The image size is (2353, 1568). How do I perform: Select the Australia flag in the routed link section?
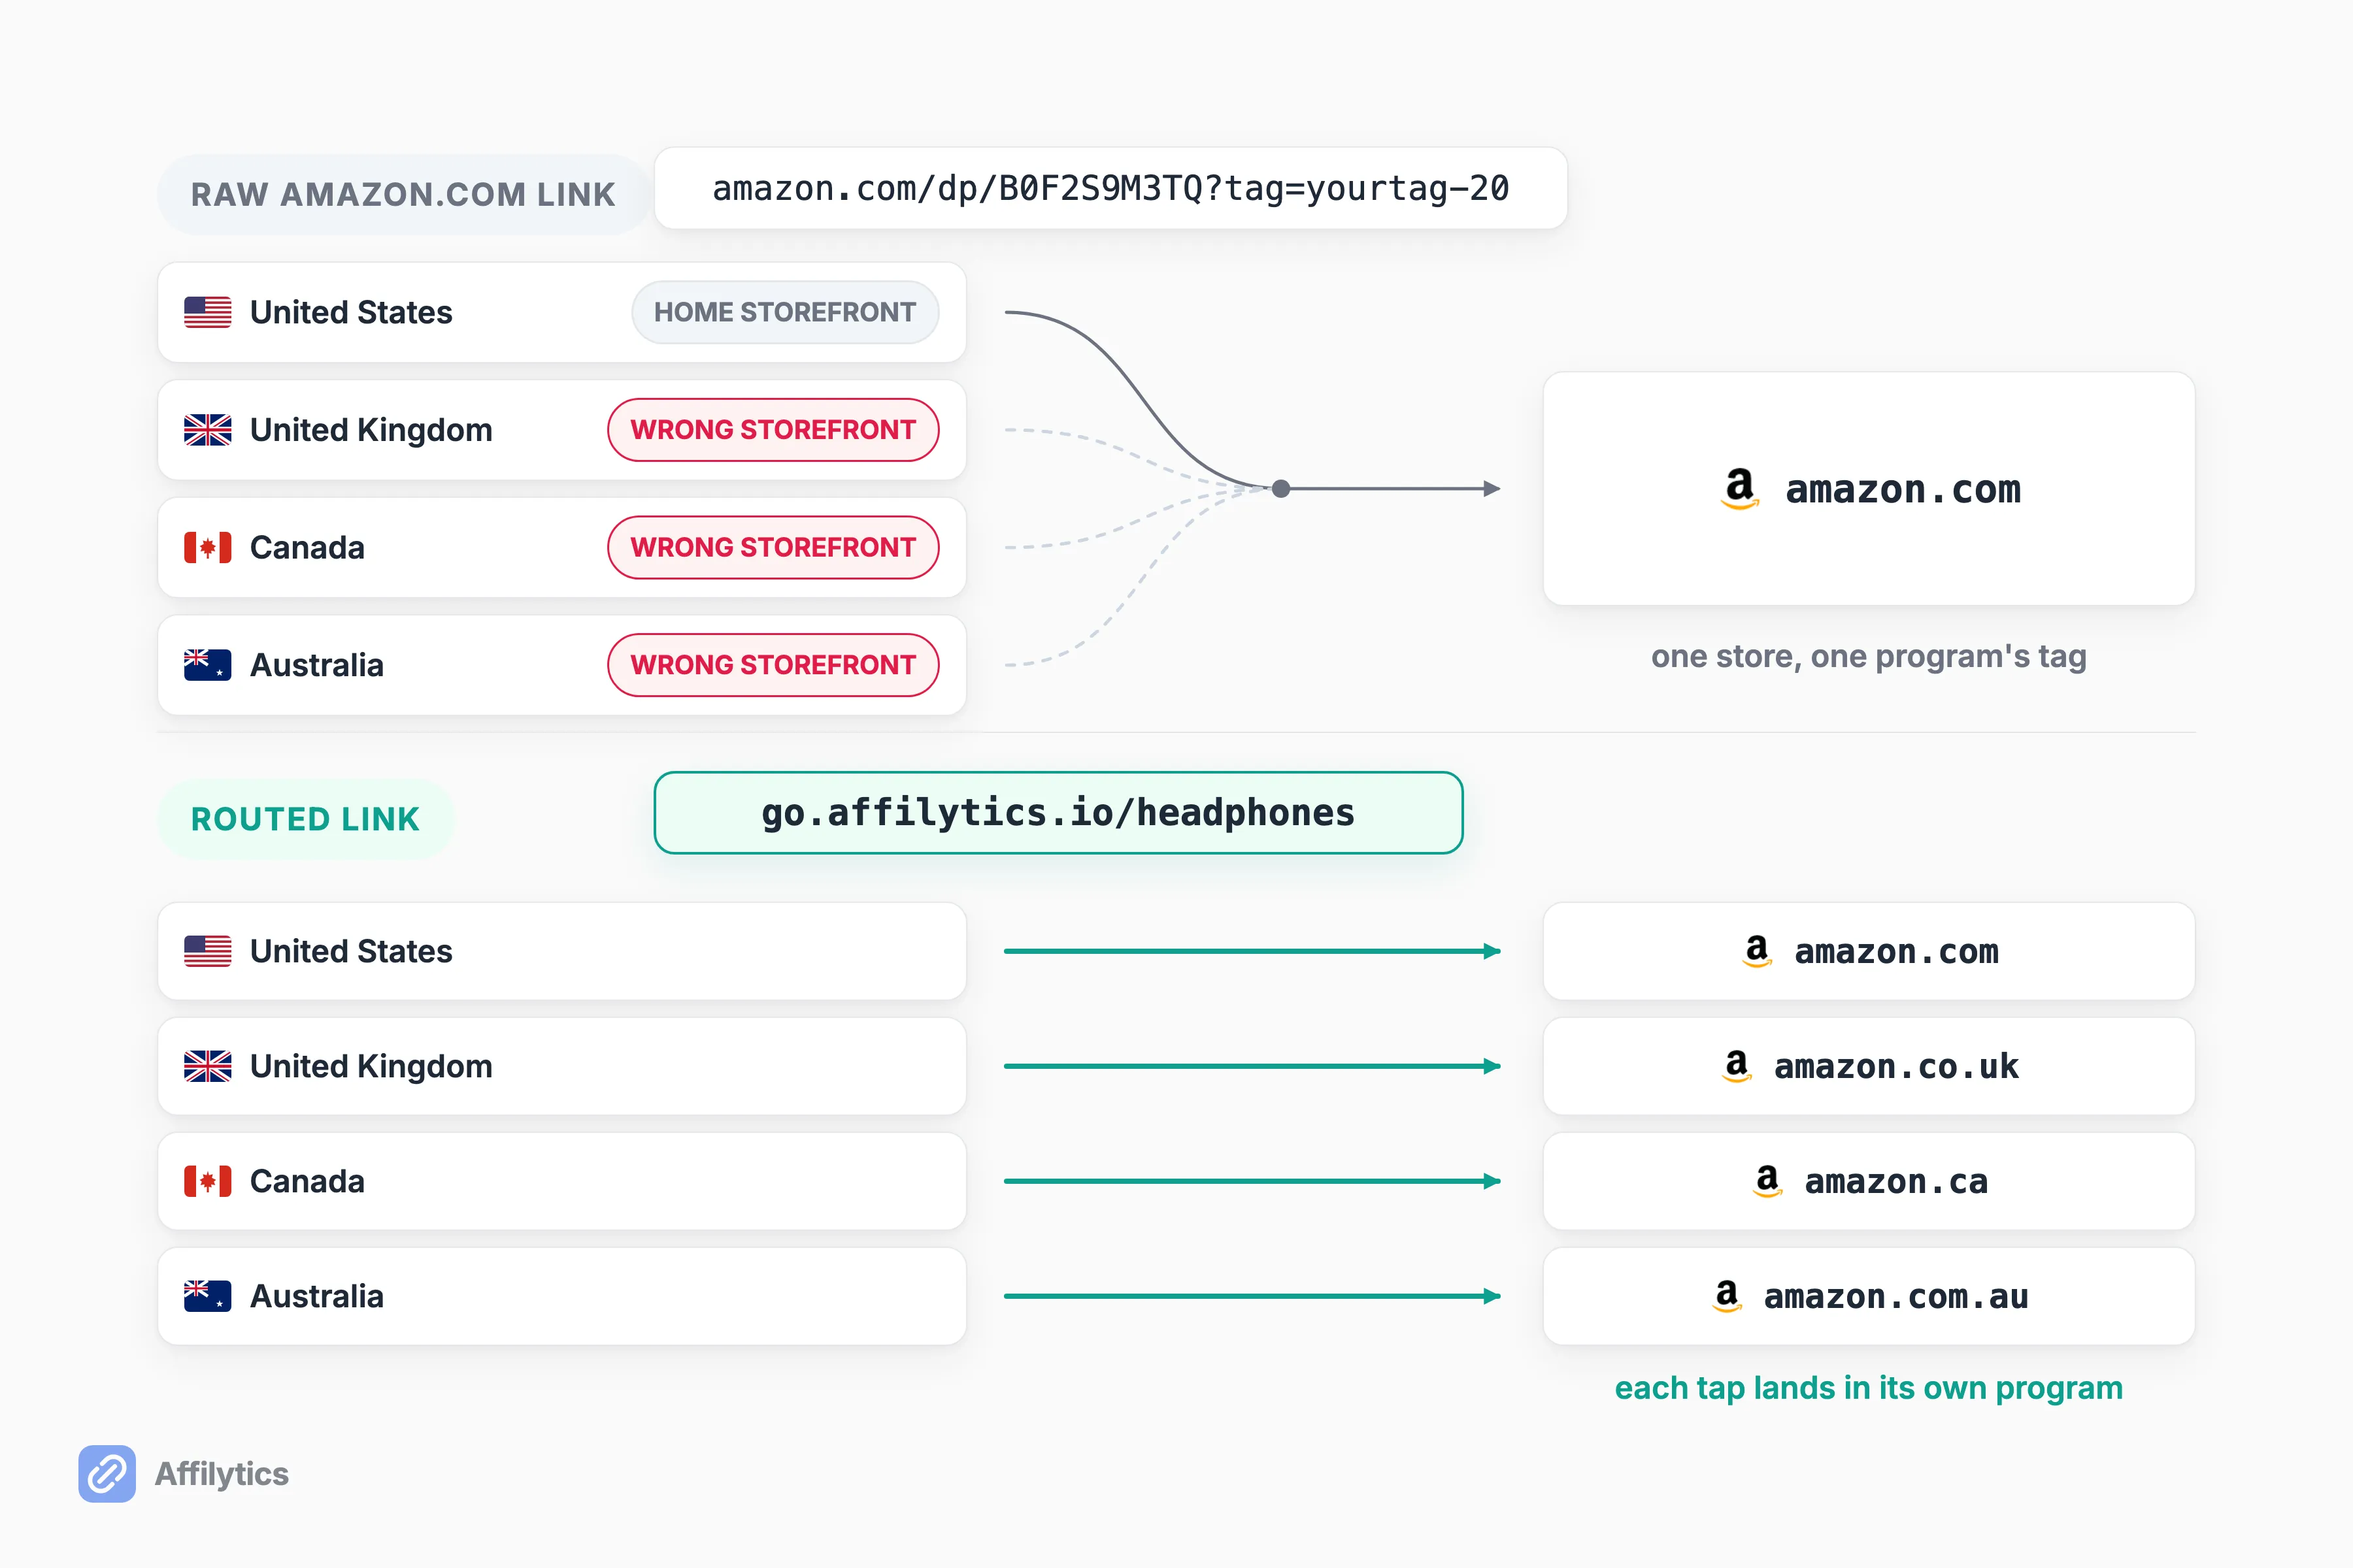click(x=207, y=1296)
